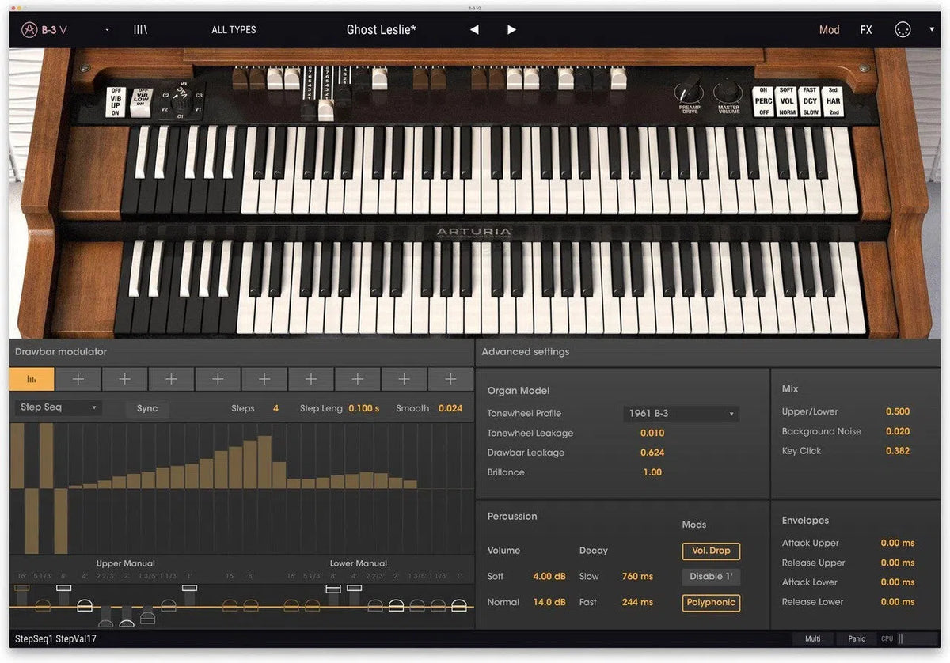Viewport: 950px width, 663px height.
Task: Open the MIDI settings connector icon
Action: (x=902, y=30)
